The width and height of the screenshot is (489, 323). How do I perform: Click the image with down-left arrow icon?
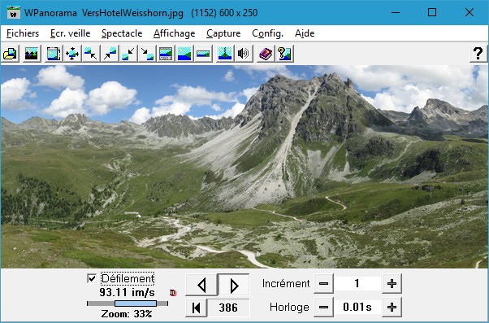point(128,54)
